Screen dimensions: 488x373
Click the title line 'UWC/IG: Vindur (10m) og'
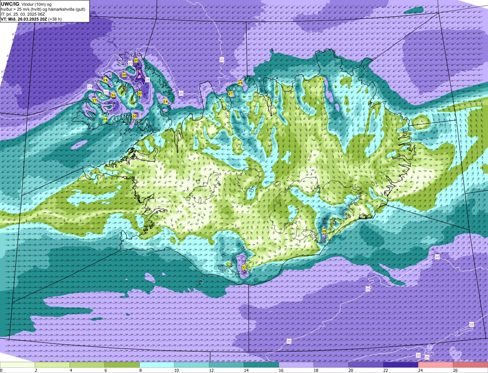pyautogui.click(x=26, y=4)
